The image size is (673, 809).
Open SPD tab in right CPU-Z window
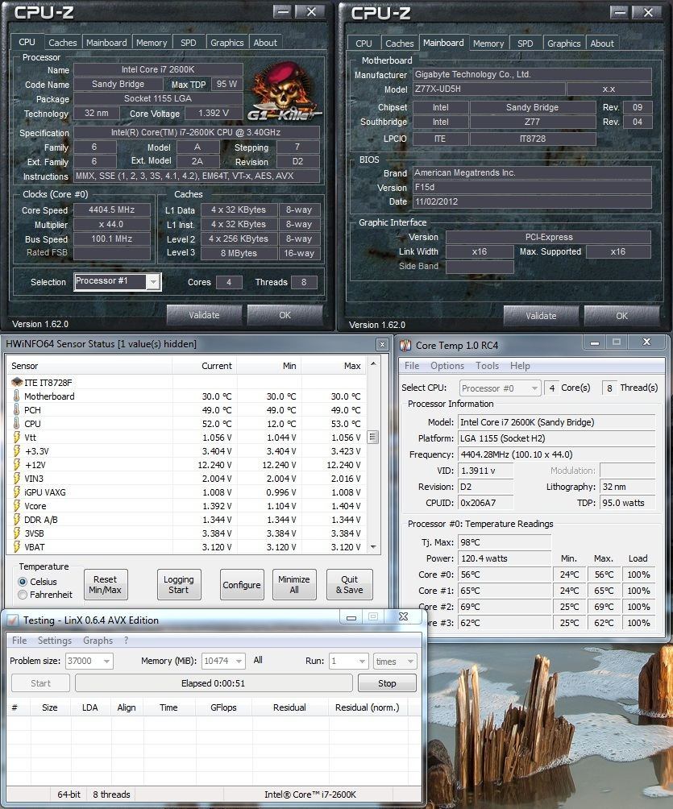pyautogui.click(x=525, y=44)
